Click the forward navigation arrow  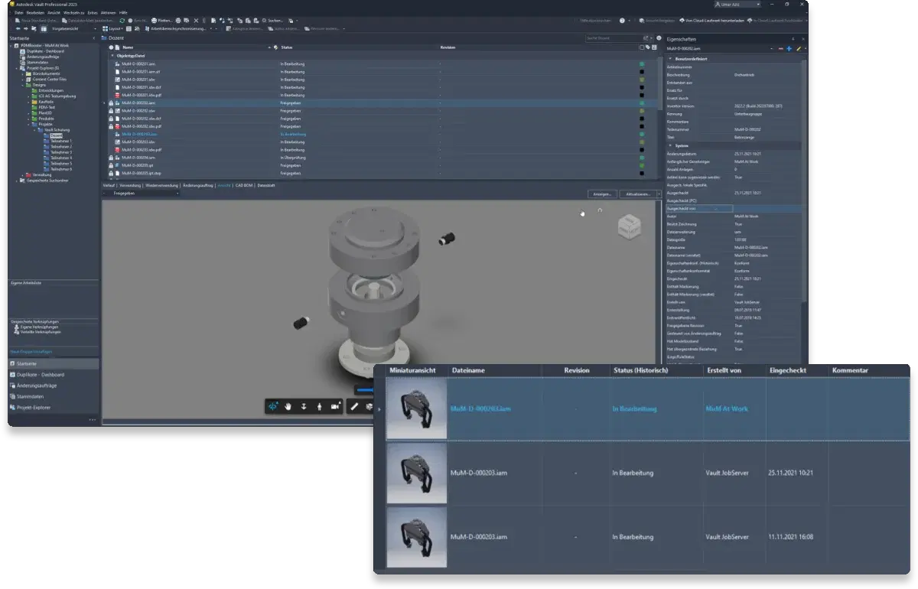[x=25, y=28]
